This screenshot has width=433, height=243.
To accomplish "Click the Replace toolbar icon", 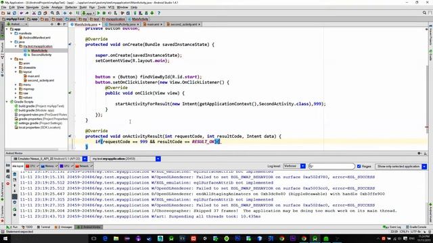I will point(58,13).
